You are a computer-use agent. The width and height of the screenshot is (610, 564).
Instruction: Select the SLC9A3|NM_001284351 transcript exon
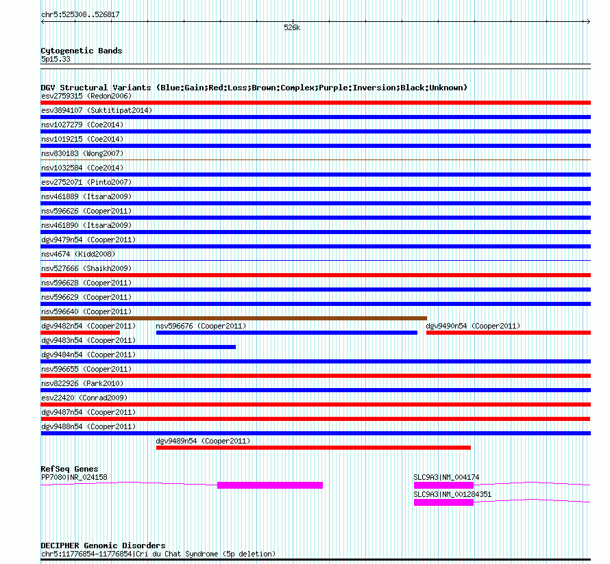click(x=444, y=502)
